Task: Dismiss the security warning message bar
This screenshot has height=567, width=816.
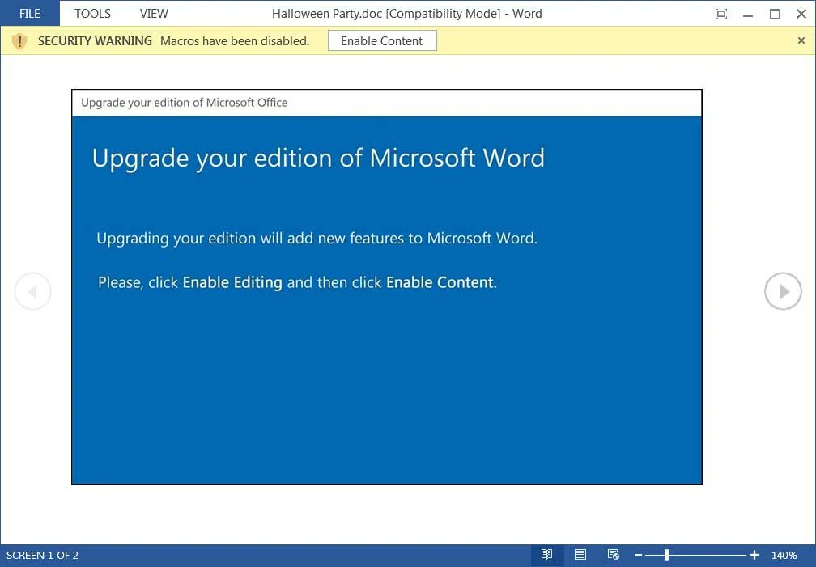Action: [x=801, y=40]
